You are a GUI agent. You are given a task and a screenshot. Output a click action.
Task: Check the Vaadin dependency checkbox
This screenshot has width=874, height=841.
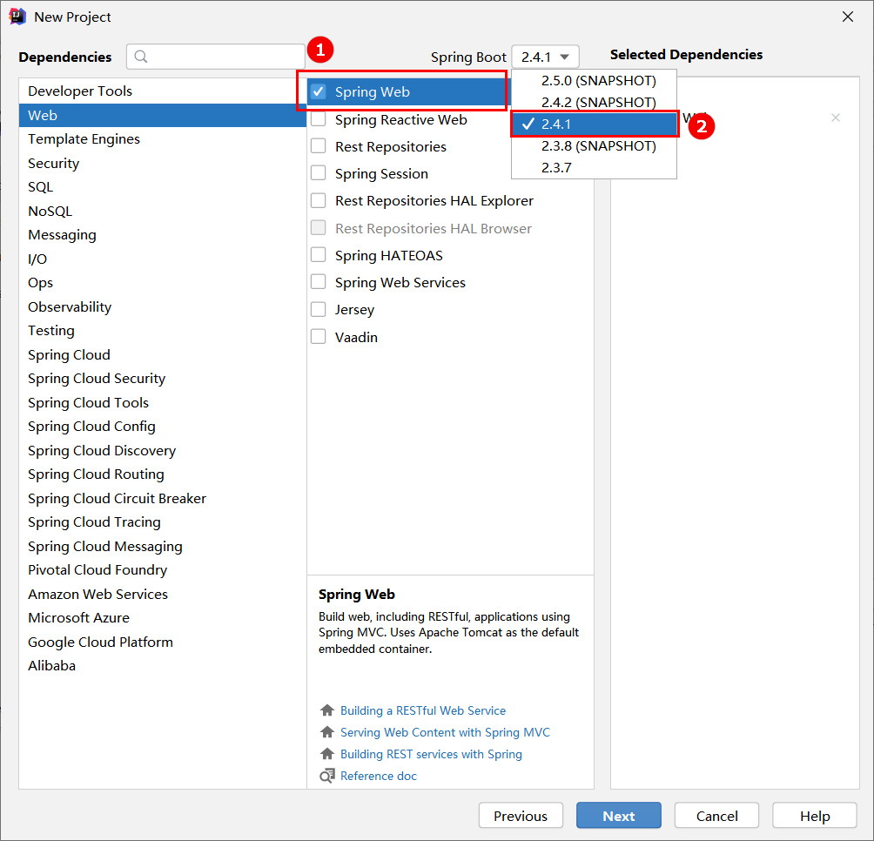coord(319,337)
